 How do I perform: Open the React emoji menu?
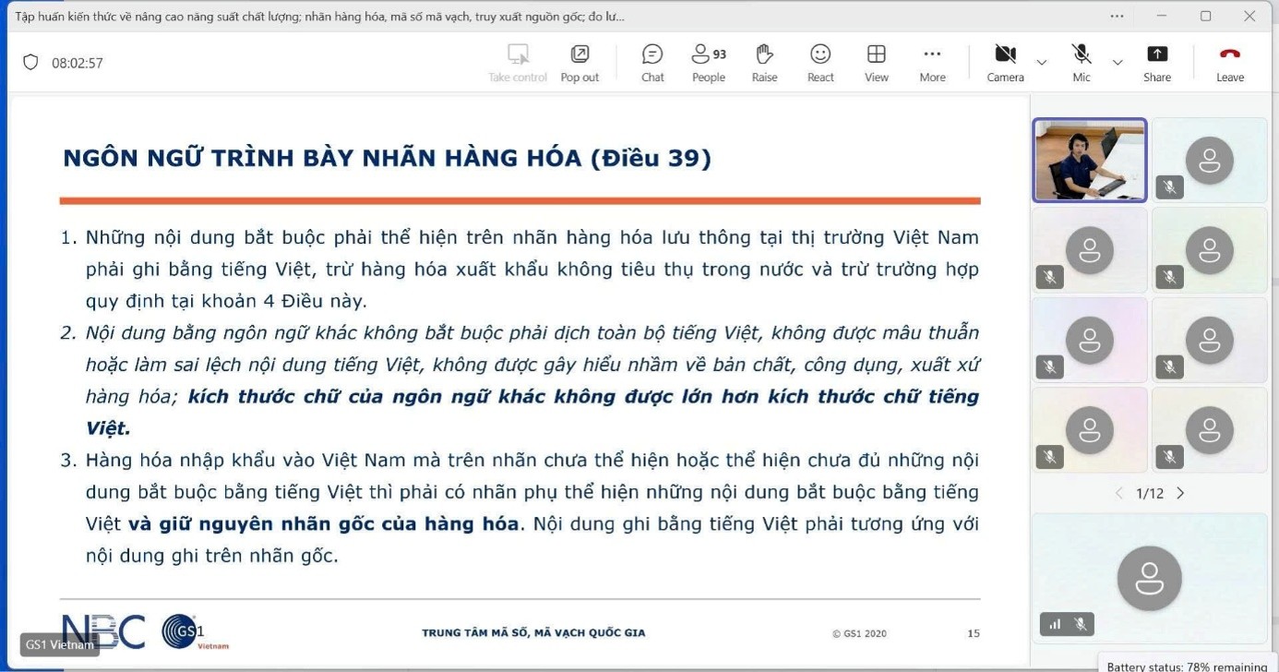[820, 63]
